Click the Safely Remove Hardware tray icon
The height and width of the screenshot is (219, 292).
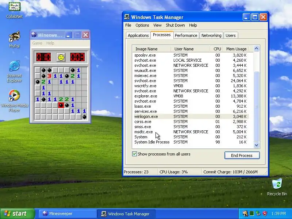[258, 214]
